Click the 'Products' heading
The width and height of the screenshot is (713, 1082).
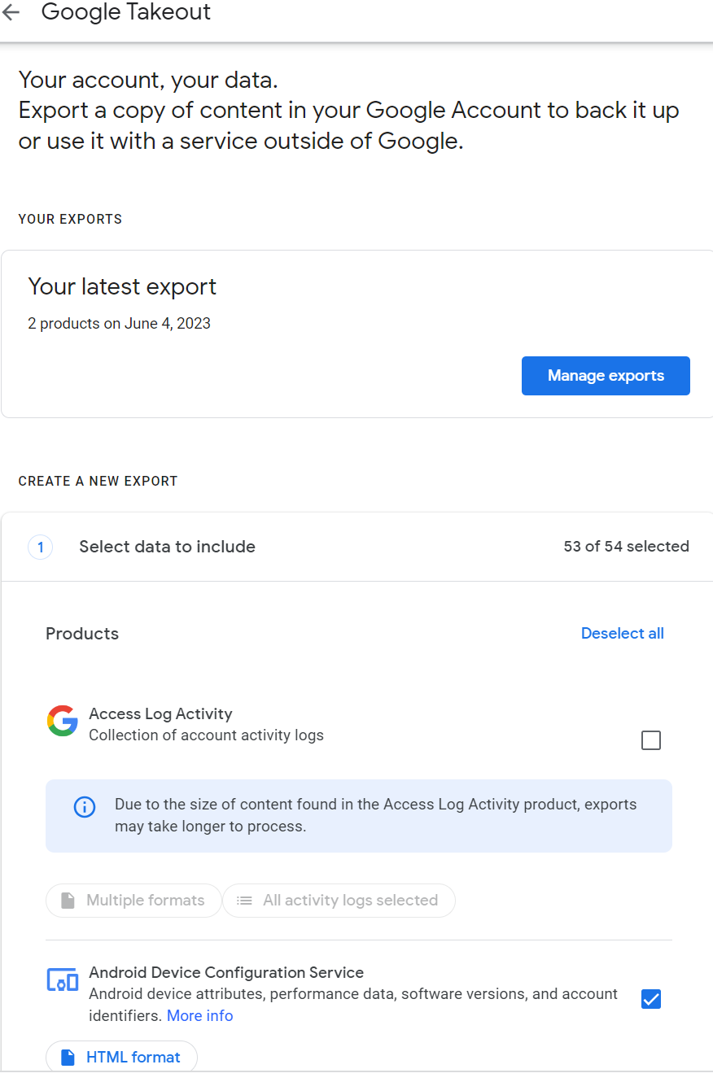pos(82,634)
